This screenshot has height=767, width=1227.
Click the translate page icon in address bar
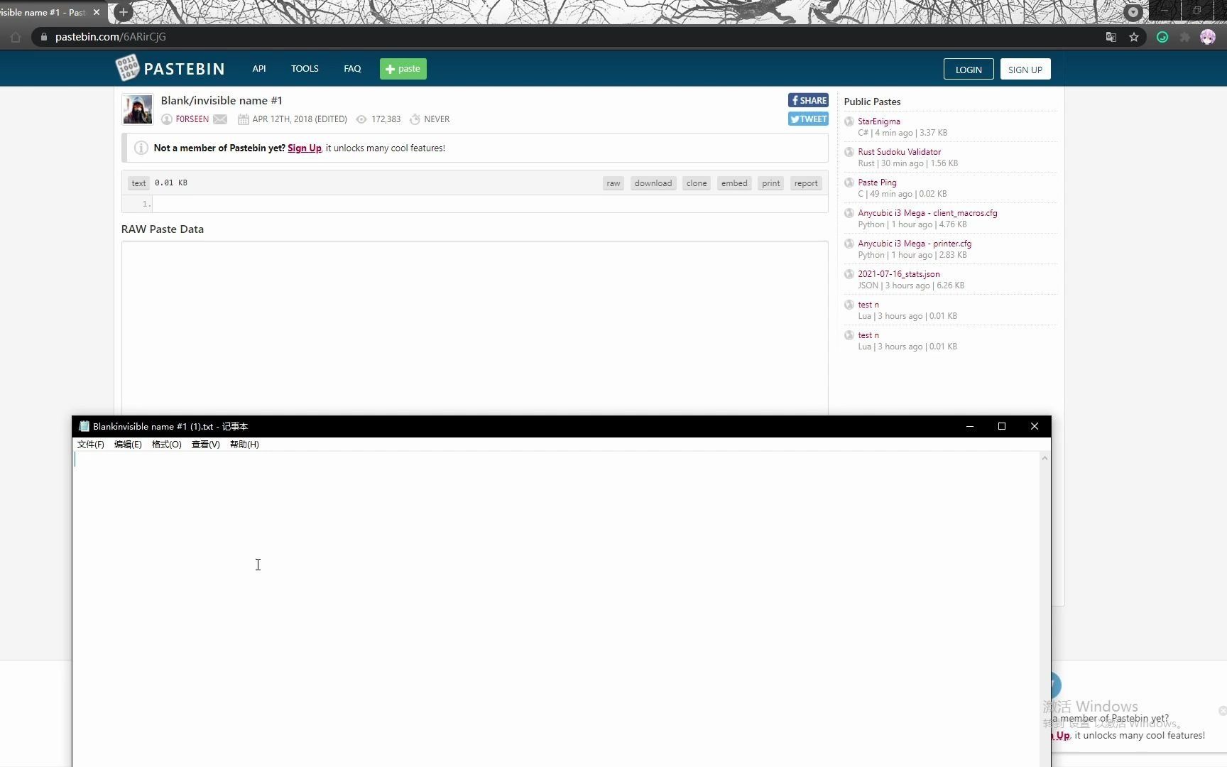pos(1111,37)
